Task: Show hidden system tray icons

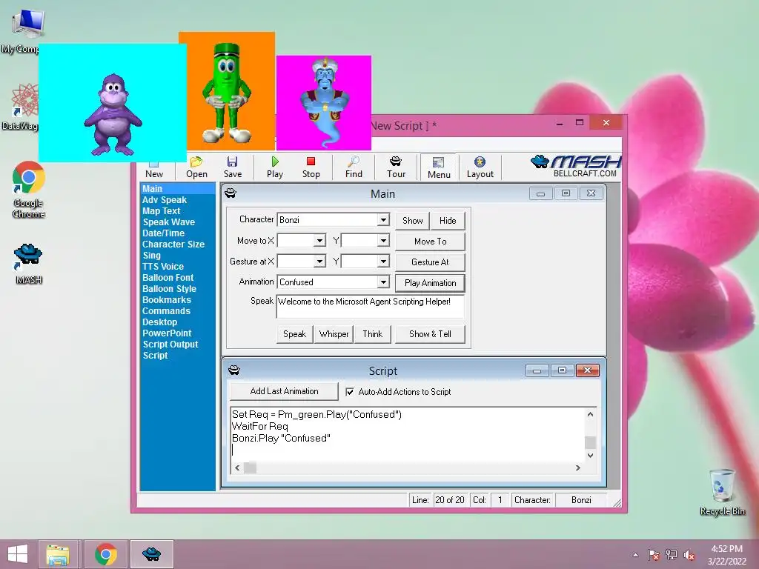Action: point(635,555)
